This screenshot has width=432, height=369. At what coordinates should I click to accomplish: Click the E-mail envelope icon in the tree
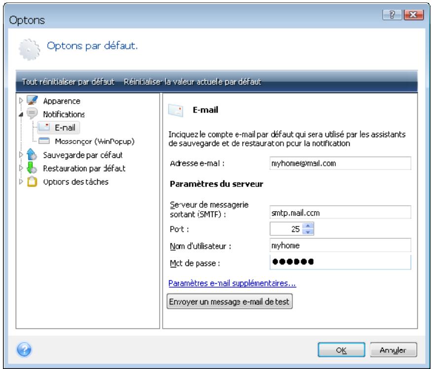click(x=44, y=127)
